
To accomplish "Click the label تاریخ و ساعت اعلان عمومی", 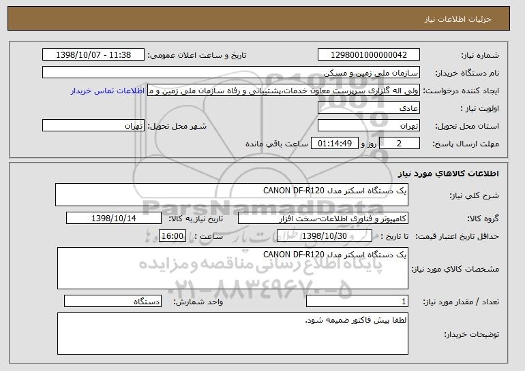I will 197,55.
